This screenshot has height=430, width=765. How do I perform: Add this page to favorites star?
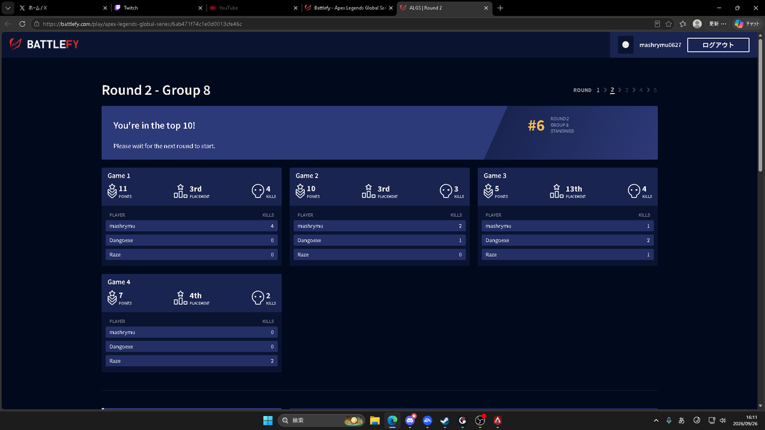click(669, 24)
